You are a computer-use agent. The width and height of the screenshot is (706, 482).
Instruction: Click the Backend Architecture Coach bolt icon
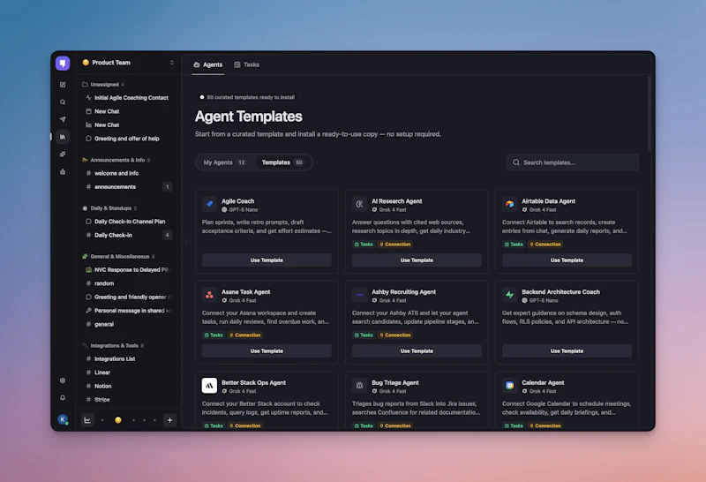tap(509, 295)
